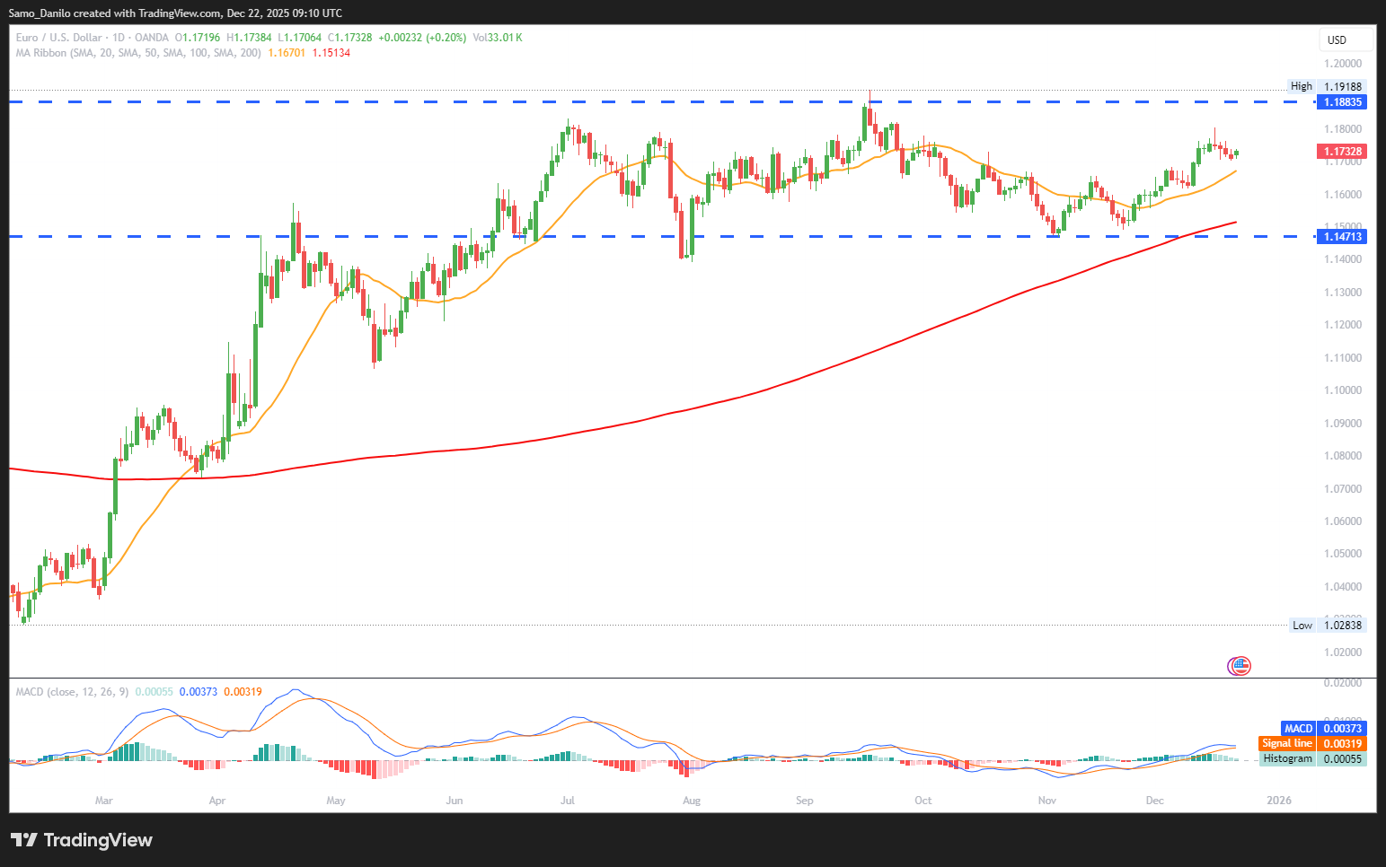
Task: Click the High 1.19188 price marker
Action: click(1327, 87)
